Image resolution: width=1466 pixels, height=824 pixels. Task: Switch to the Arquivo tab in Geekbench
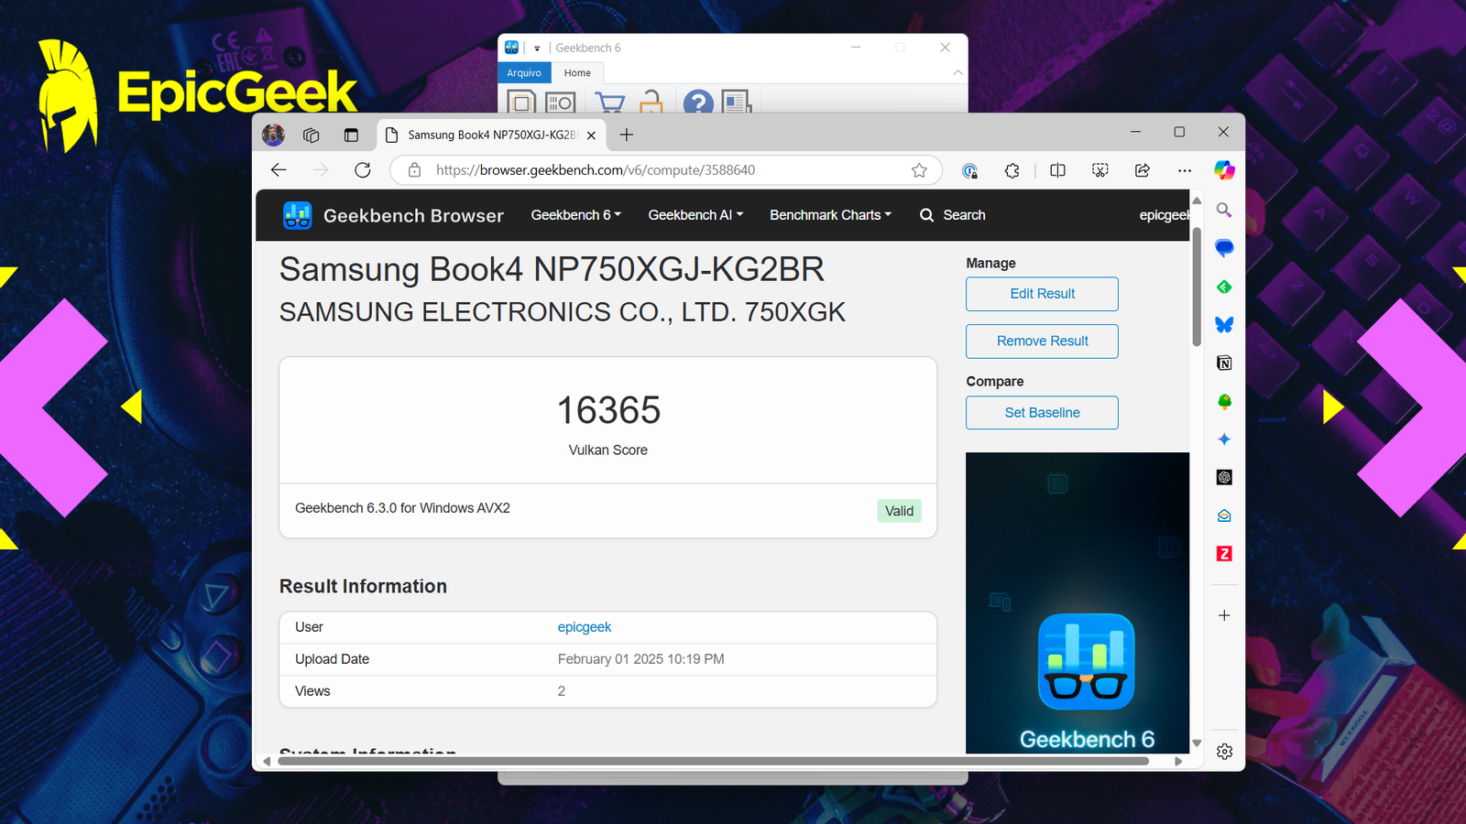[x=523, y=72]
